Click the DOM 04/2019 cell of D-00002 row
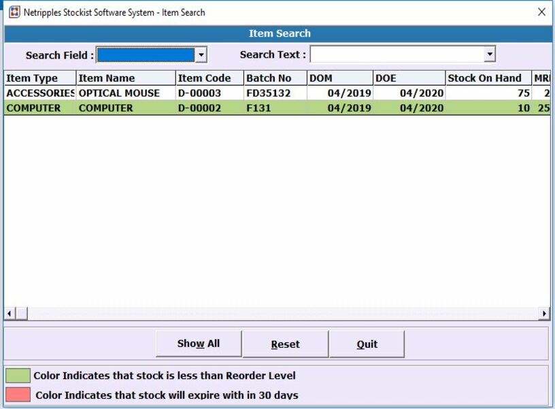 point(340,108)
